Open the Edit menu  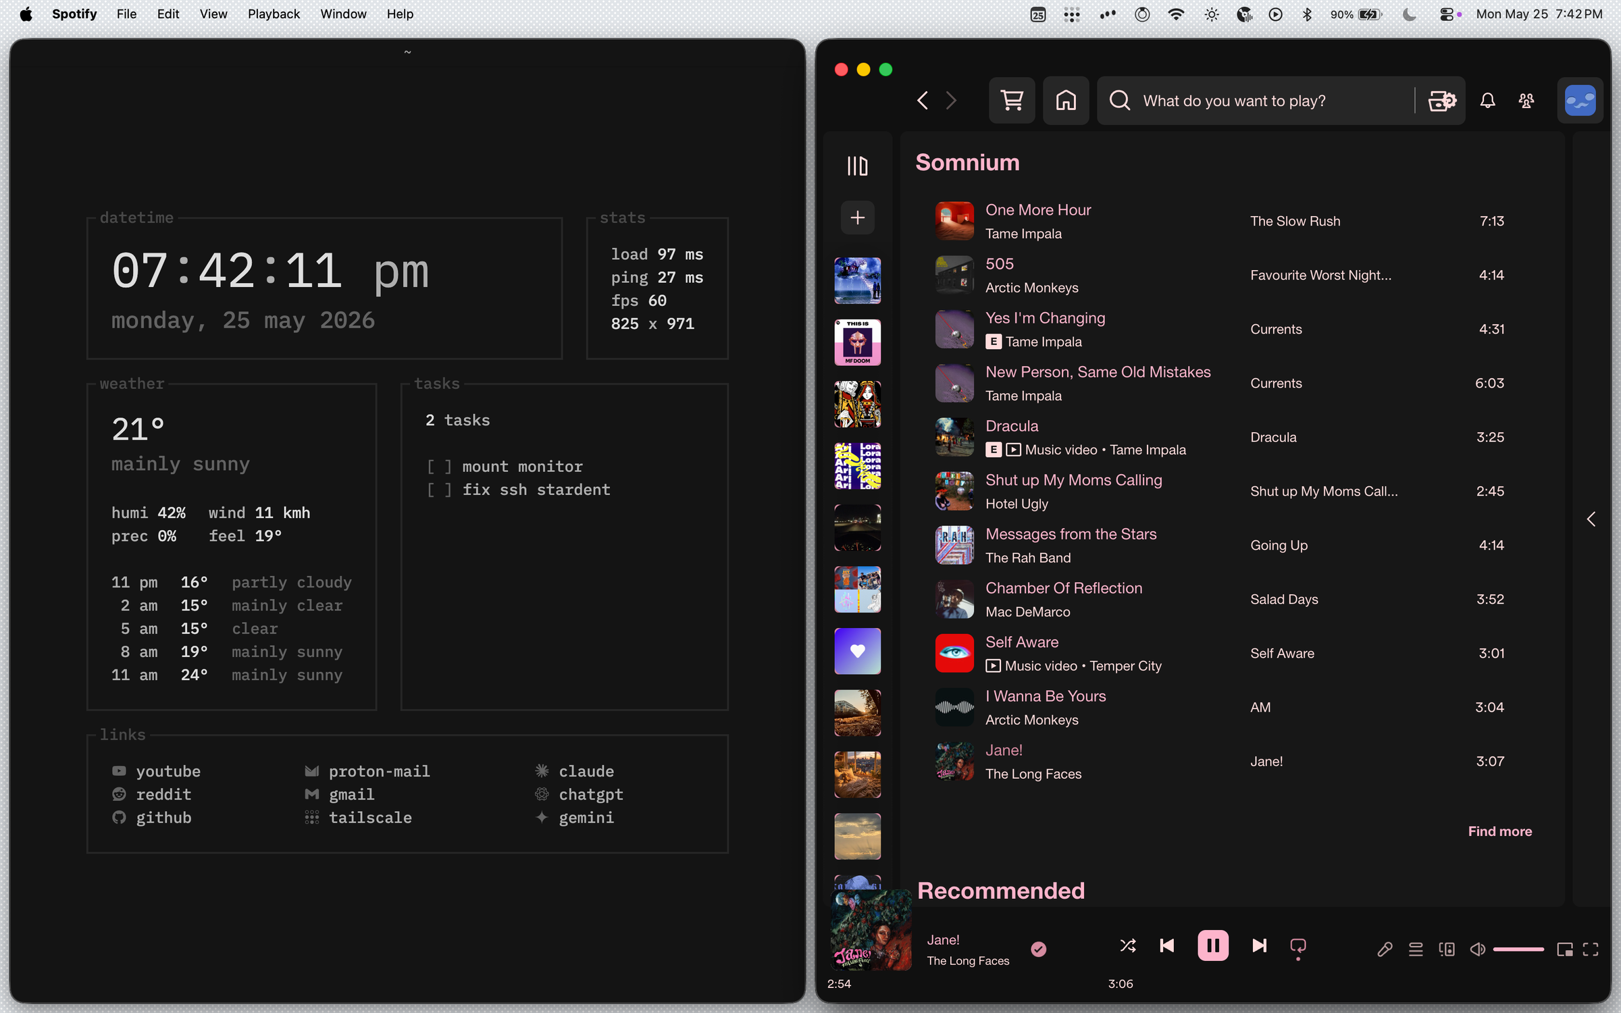click(x=168, y=14)
